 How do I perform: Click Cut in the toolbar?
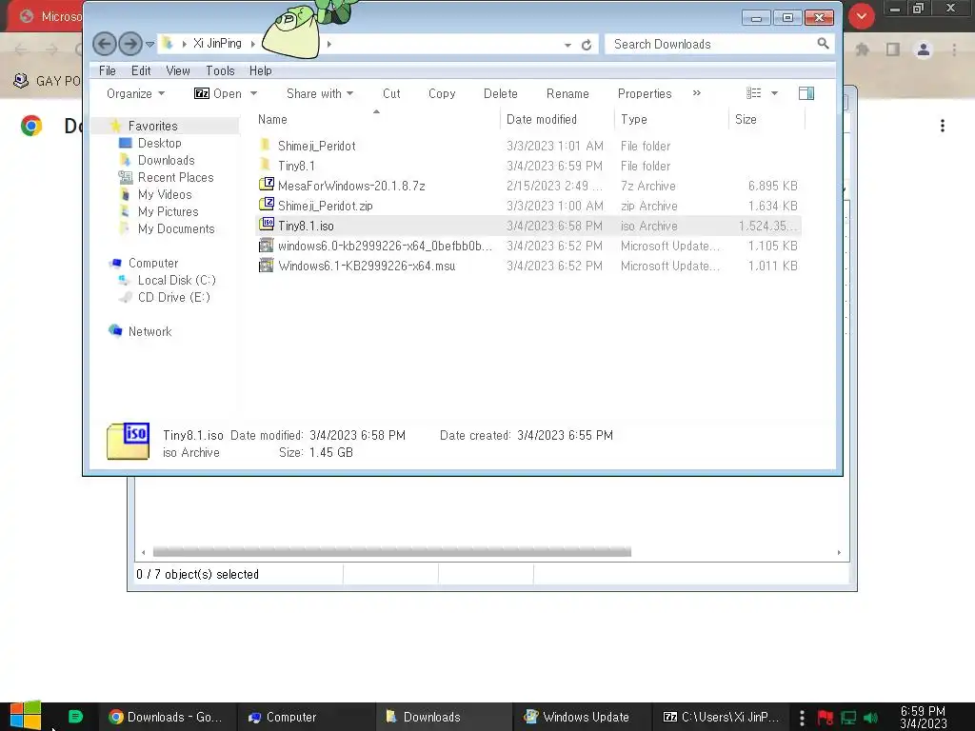391,94
